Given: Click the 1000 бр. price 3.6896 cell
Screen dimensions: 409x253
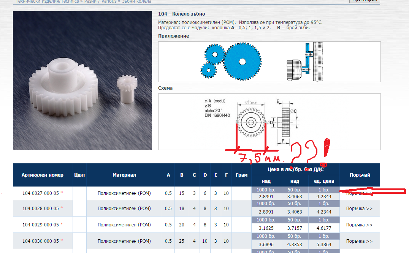Looking at the screenshot, I should click(266, 245).
